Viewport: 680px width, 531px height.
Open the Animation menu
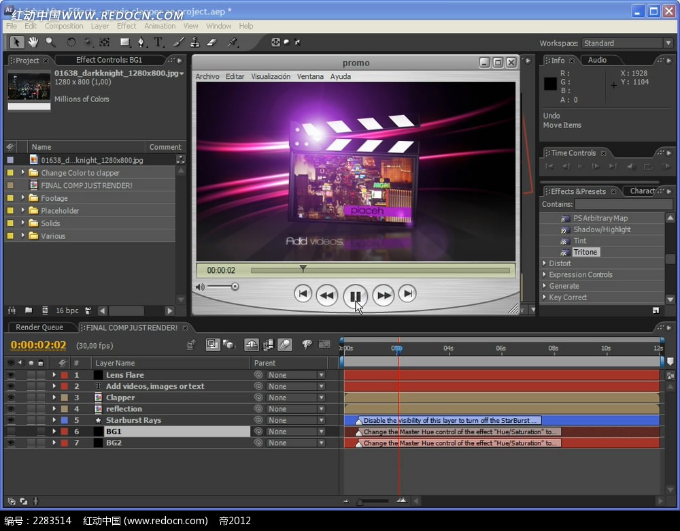160,26
